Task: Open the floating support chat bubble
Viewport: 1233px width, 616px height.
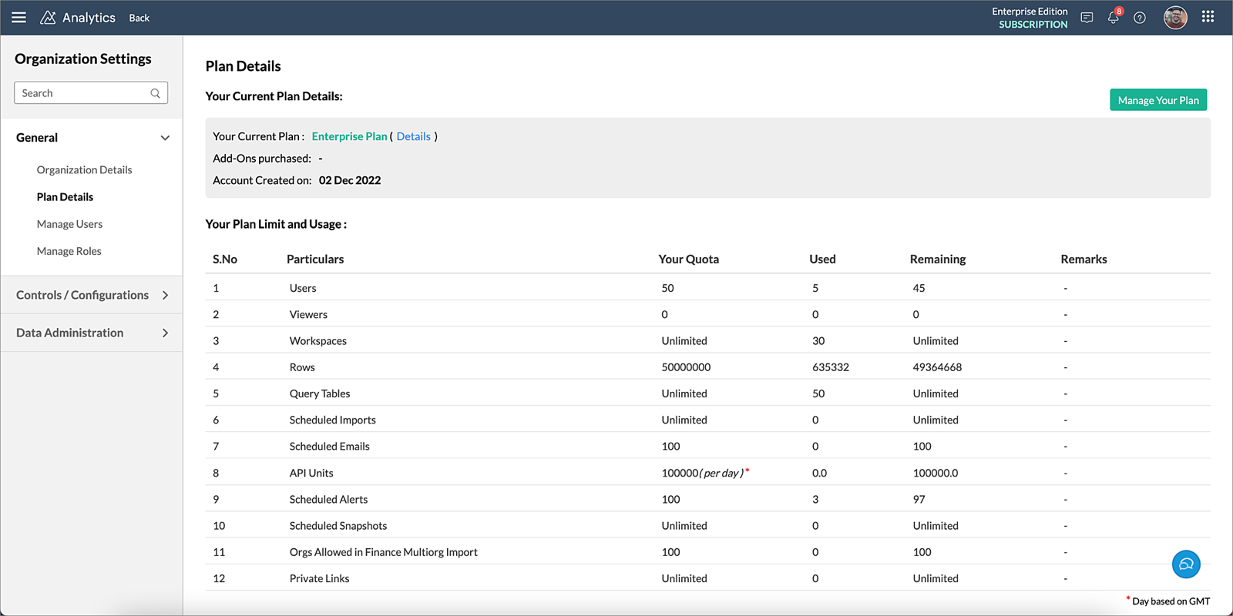Action: pyautogui.click(x=1186, y=564)
